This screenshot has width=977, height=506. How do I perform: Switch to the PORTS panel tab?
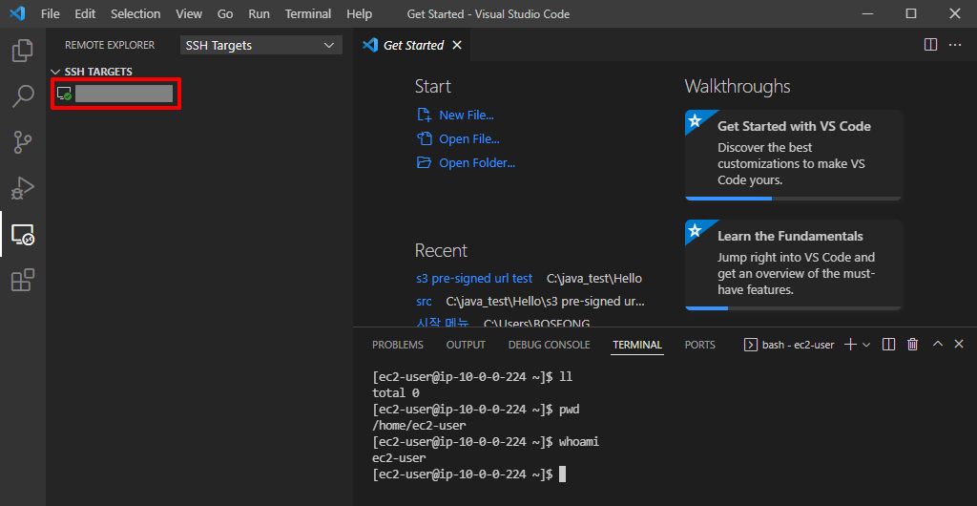click(x=699, y=345)
